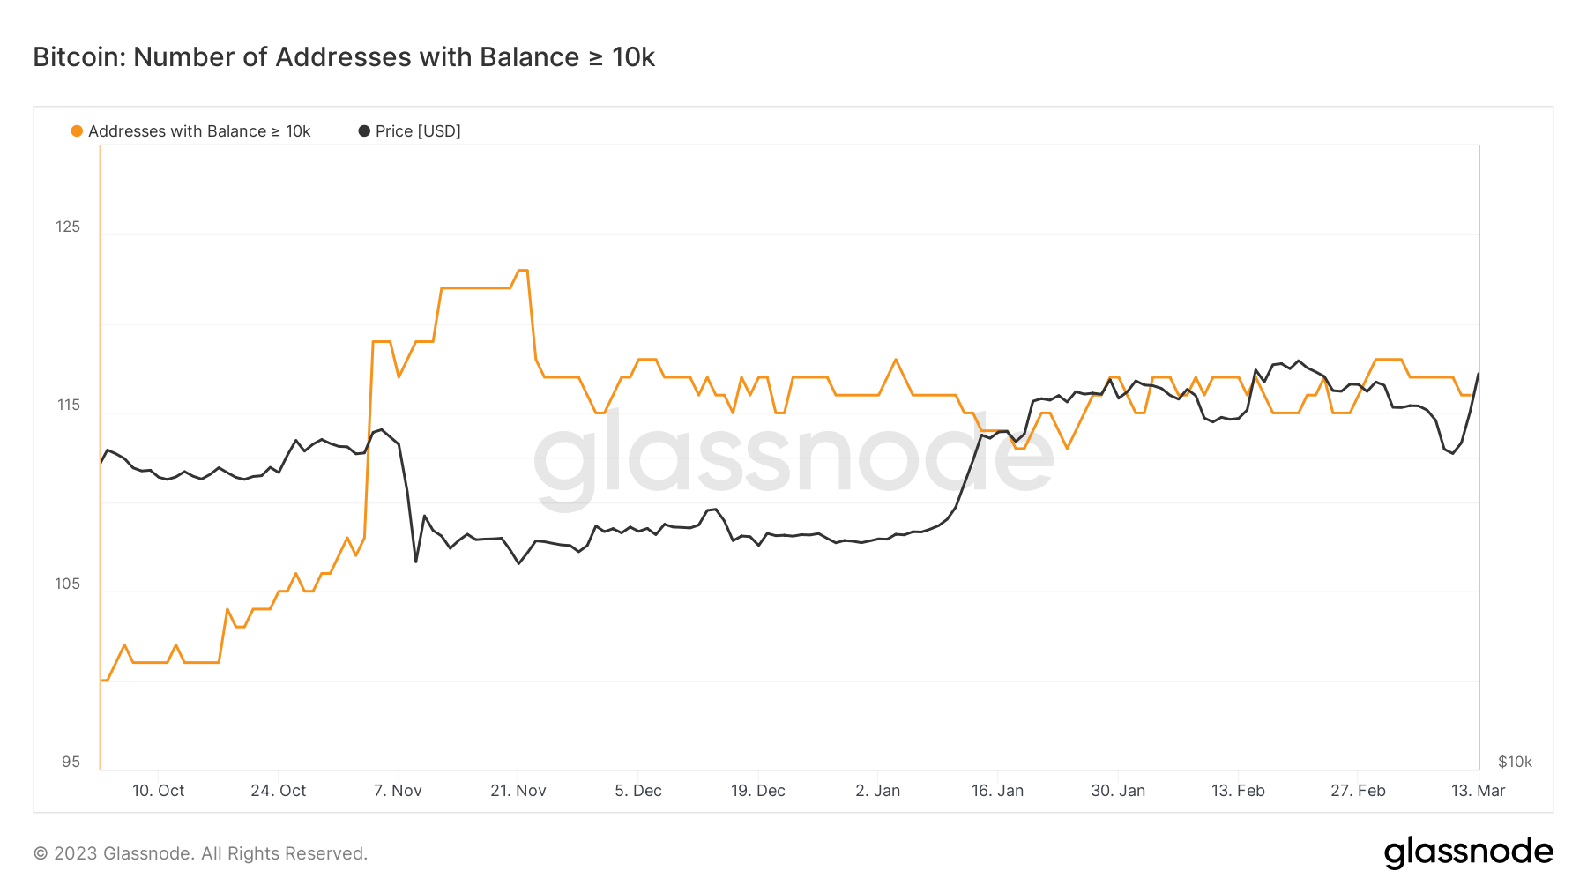Toggle the 'Addresses with Balance ≥ 10k' legend label
Image resolution: width=1587 pixels, height=893 pixels.
pyautogui.click(x=199, y=131)
